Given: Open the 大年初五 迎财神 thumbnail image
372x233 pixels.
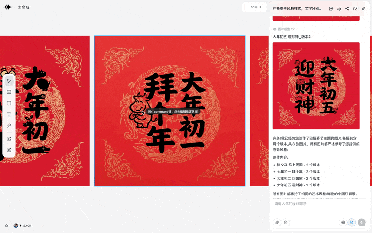Looking at the screenshot, I should click(316, 86).
